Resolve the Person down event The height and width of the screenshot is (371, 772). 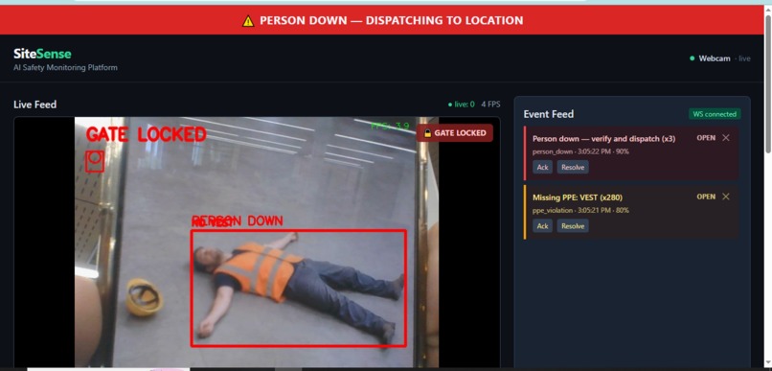pos(573,167)
